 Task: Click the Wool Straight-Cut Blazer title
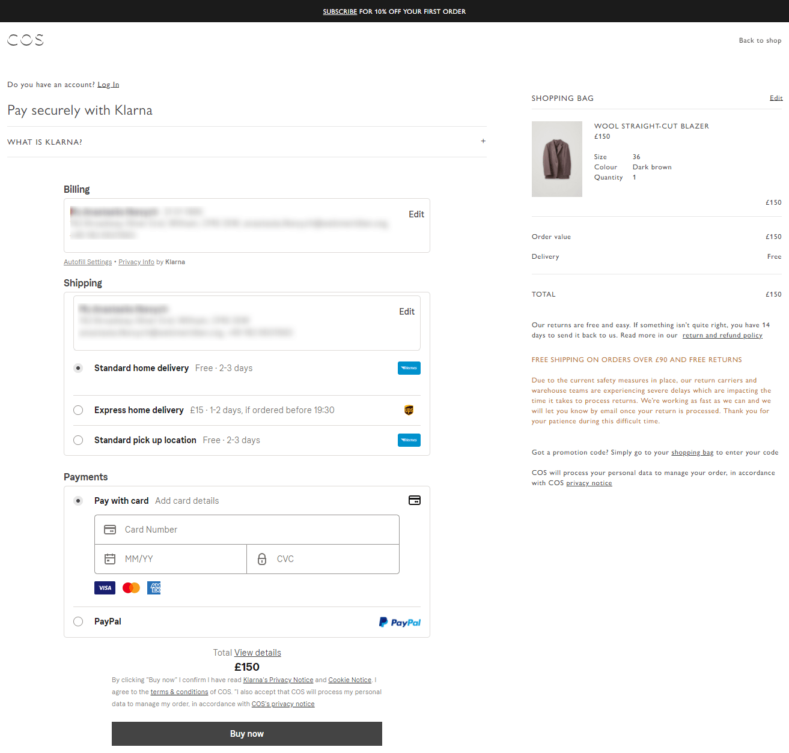tap(651, 126)
